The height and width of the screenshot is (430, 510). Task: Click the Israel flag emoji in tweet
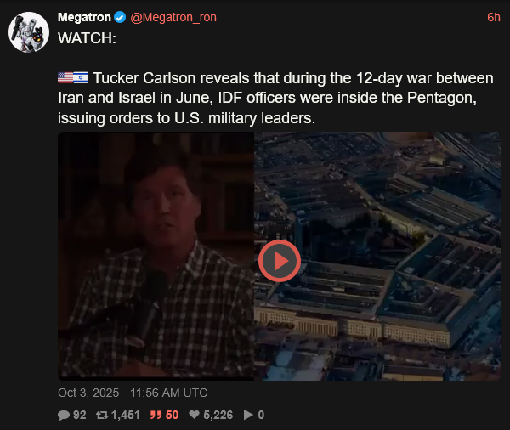(x=81, y=77)
